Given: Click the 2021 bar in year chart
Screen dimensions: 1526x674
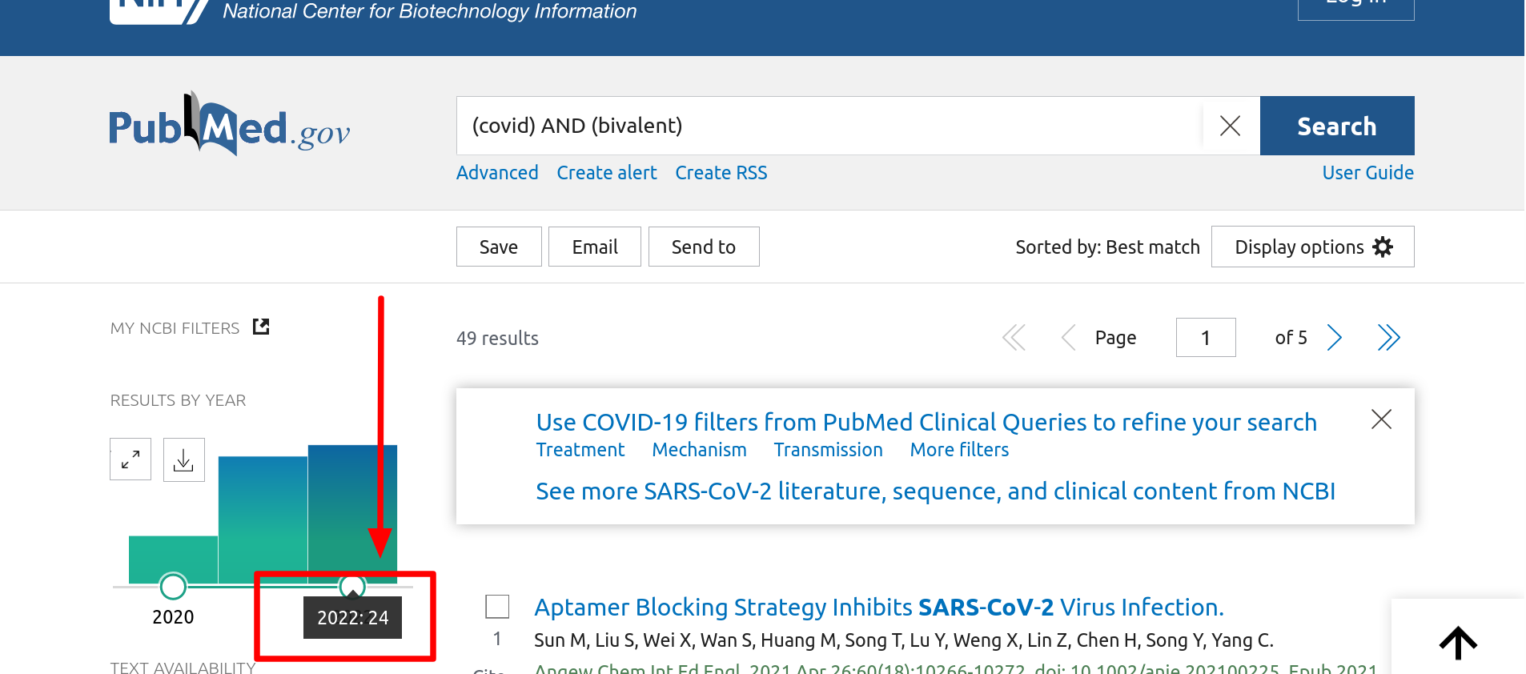Looking at the screenshot, I should click(263, 520).
